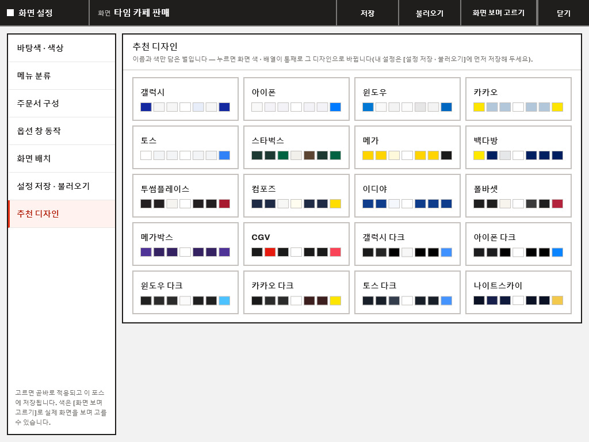
Task: Close the settings with 닫기
Action: [x=564, y=13]
